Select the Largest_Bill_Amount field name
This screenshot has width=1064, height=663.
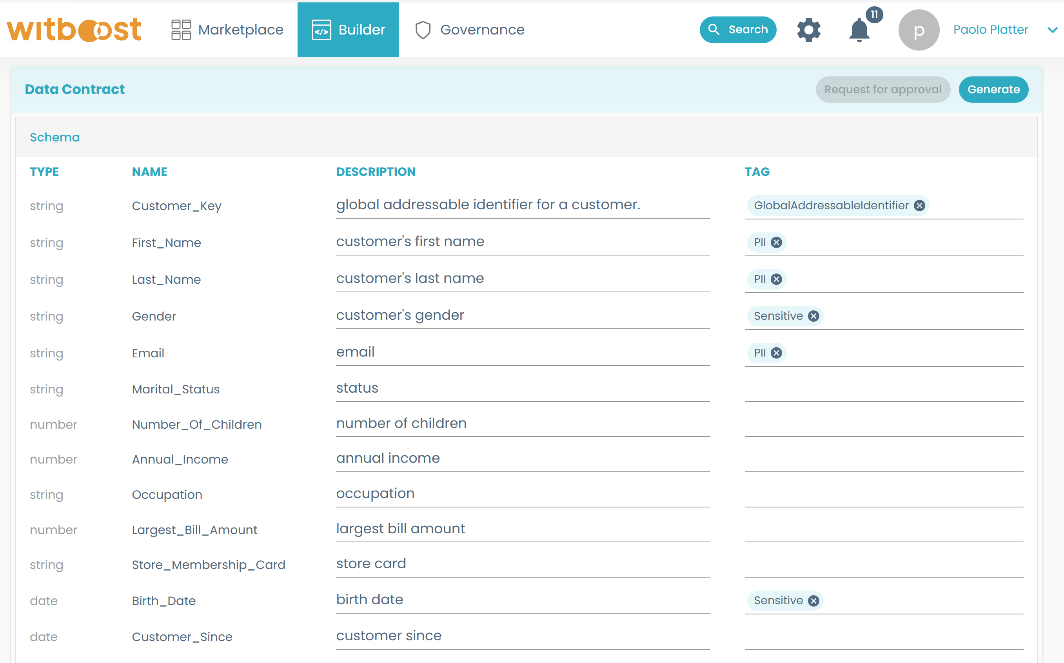tap(195, 530)
